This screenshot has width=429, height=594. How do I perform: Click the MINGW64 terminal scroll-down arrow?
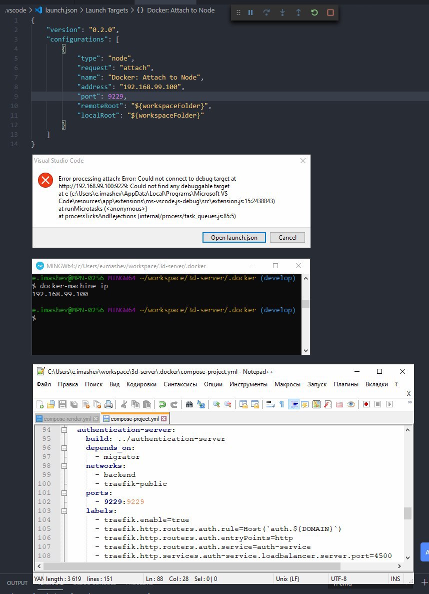pos(305,351)
